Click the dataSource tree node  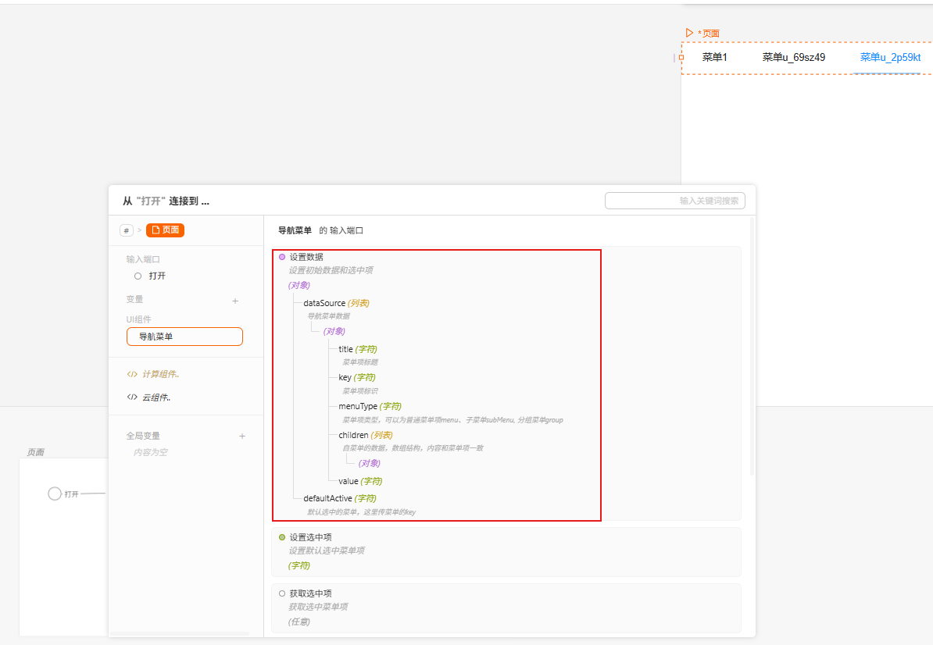click(324, 303)
